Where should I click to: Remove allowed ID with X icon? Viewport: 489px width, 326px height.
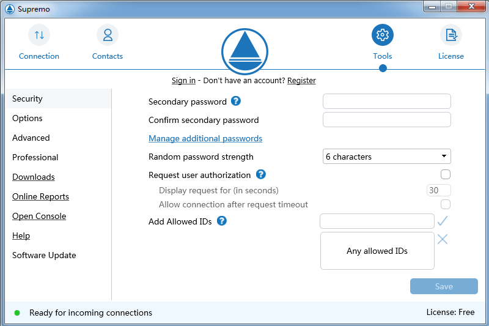[x=443, y=239]
